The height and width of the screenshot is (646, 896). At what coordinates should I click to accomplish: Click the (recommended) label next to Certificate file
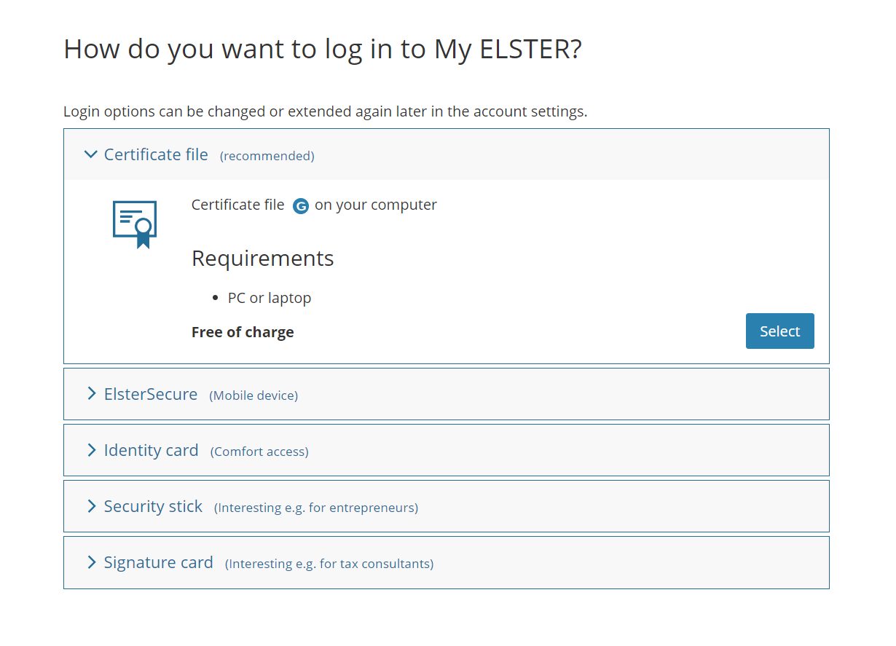(x=267, y=156)
